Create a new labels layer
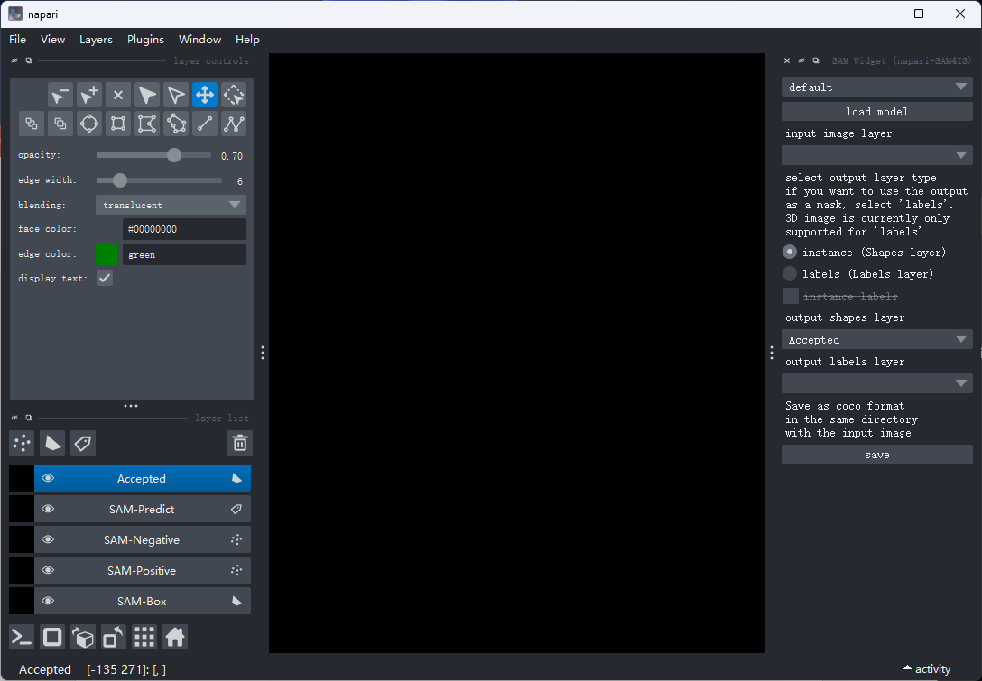This screenshot has height=681, width=982. pyautogui.click(x=83, y=443)
